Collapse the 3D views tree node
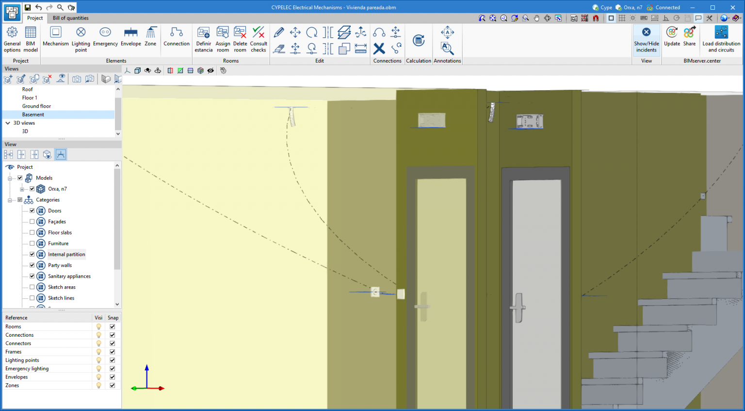This screenshot has width=745, height=411. (x=8, y=123)
